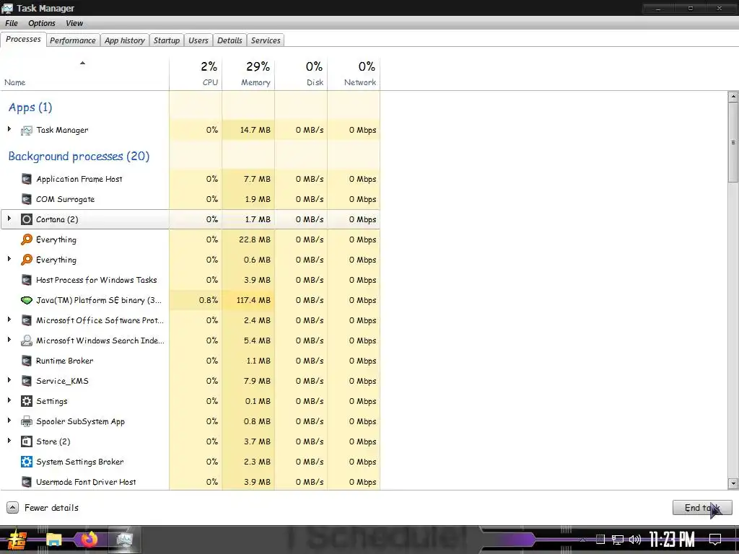
Task: Click the scrollbar up arrow
Action: coord(733,97)
